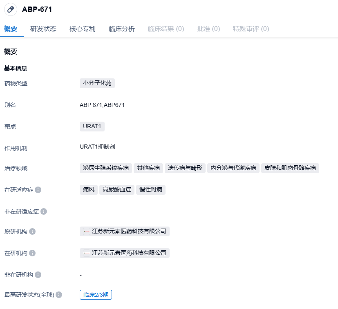The width and height of the screenshot is (338, 309).
Task: Select the 概要 tab
Action: [11, 29]
